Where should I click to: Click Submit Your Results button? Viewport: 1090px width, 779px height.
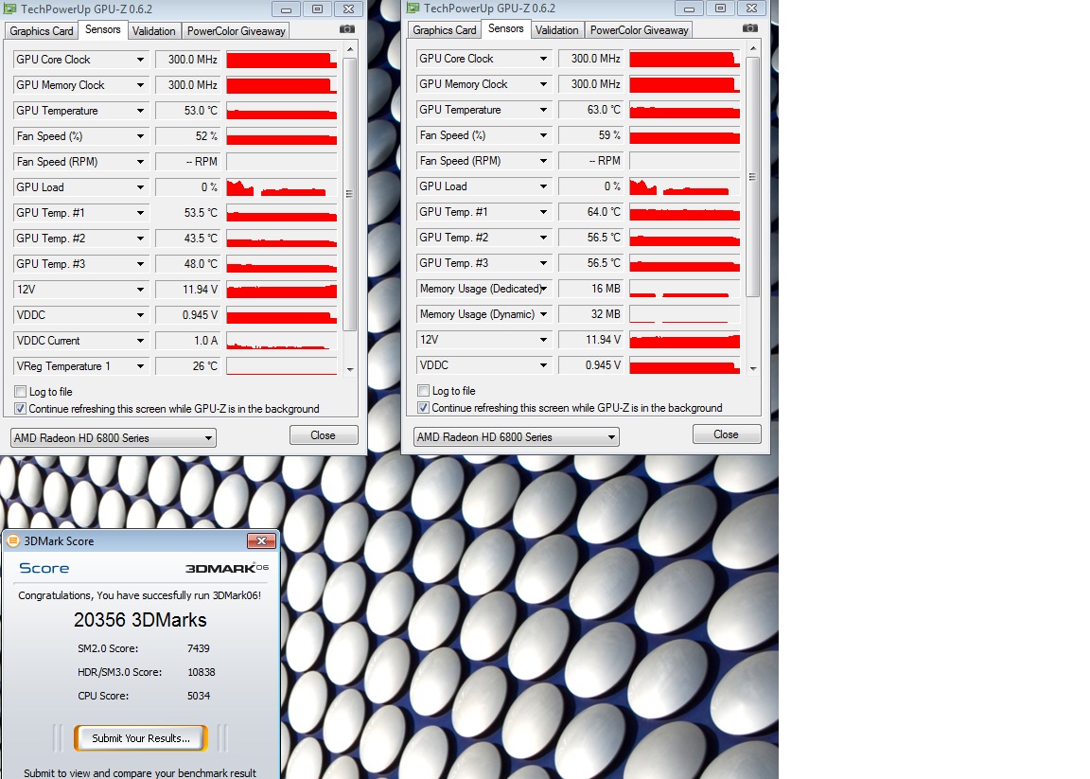pyautogui.click(x=141, y=738)
